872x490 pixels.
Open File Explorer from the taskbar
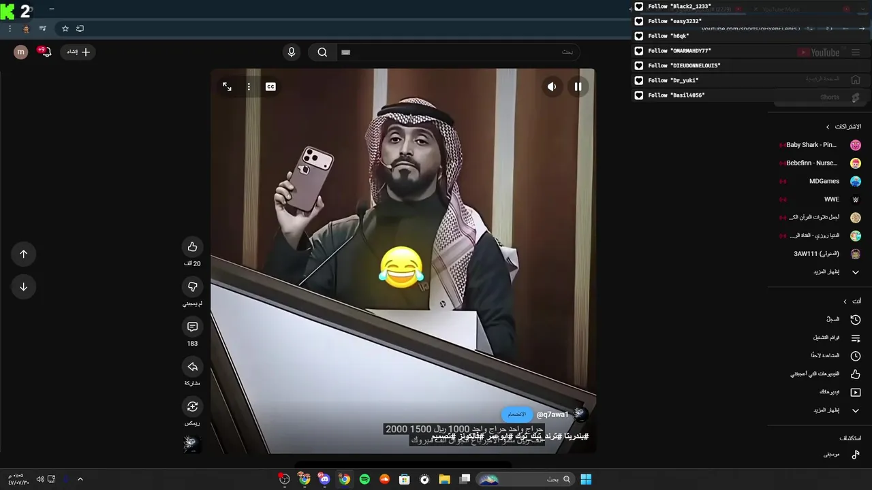coord(444,479)
